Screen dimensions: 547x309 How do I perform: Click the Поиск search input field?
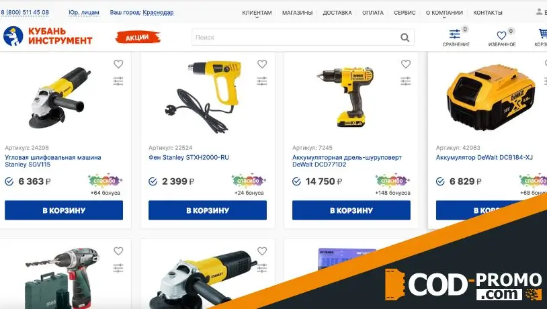click(x=295, y=38)
